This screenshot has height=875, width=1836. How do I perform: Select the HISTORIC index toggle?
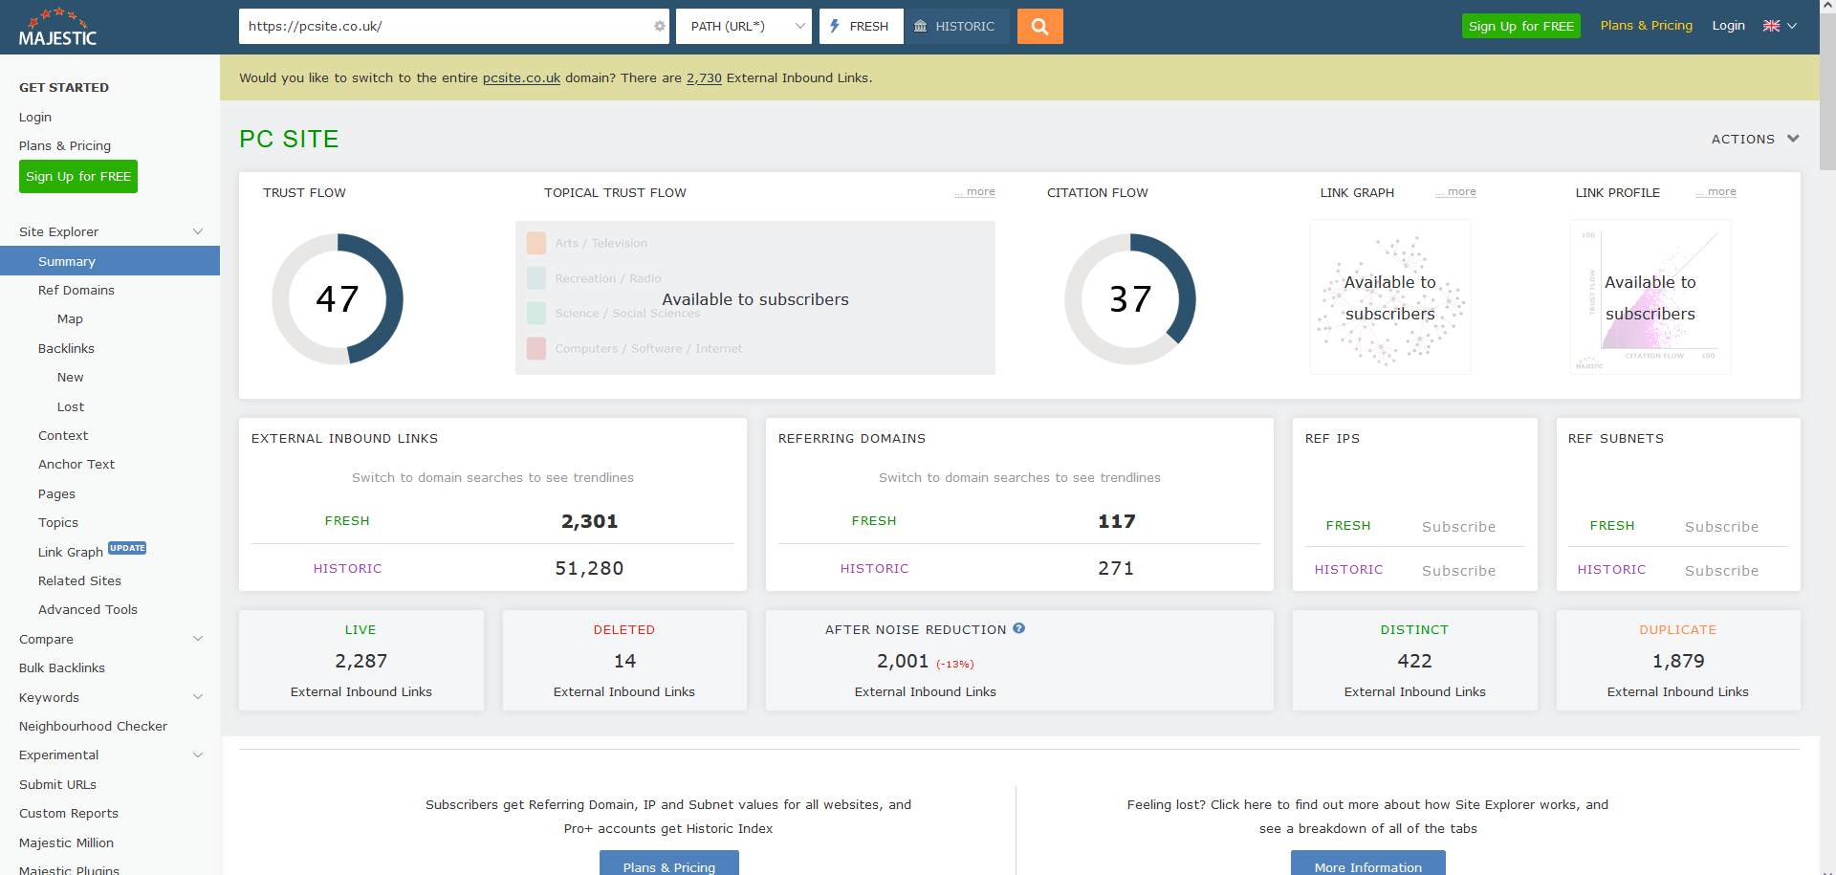[x=954, y=26]
